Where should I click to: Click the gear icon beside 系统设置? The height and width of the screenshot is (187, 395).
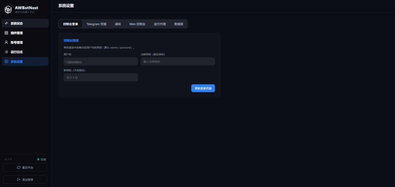[x=6, y=62]
